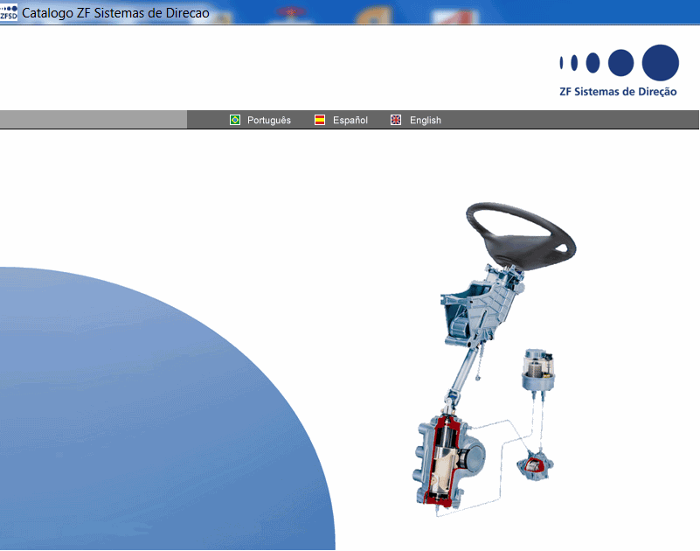
Task: Click the Catalogo ZF Sistemas de Direcao title
Action: click(x=115, y=13)
